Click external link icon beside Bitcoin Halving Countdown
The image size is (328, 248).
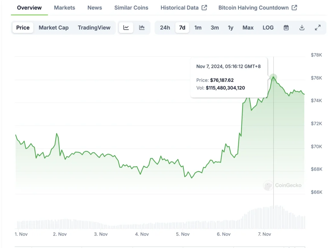pos(294,8)
